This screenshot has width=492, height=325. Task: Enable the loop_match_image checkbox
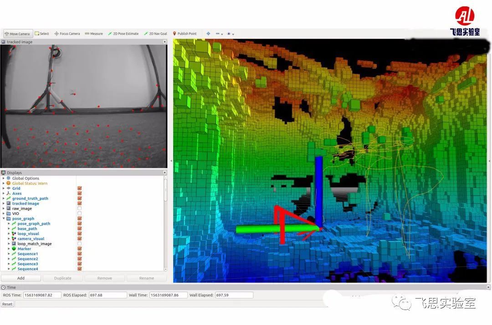click(80, 243)
